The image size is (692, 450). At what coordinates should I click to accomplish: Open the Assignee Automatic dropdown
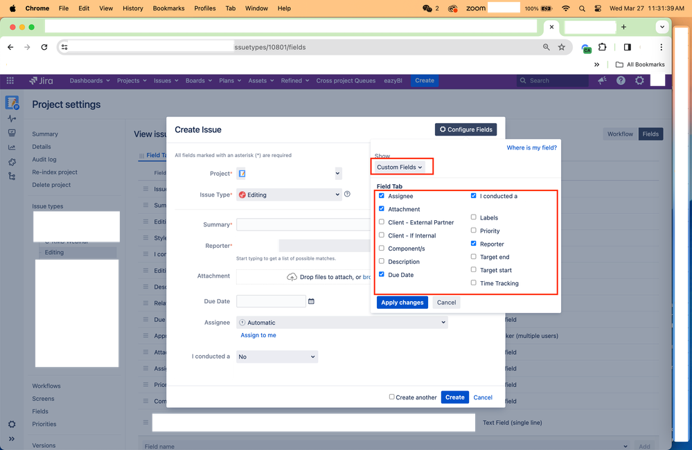pos(342,323)
